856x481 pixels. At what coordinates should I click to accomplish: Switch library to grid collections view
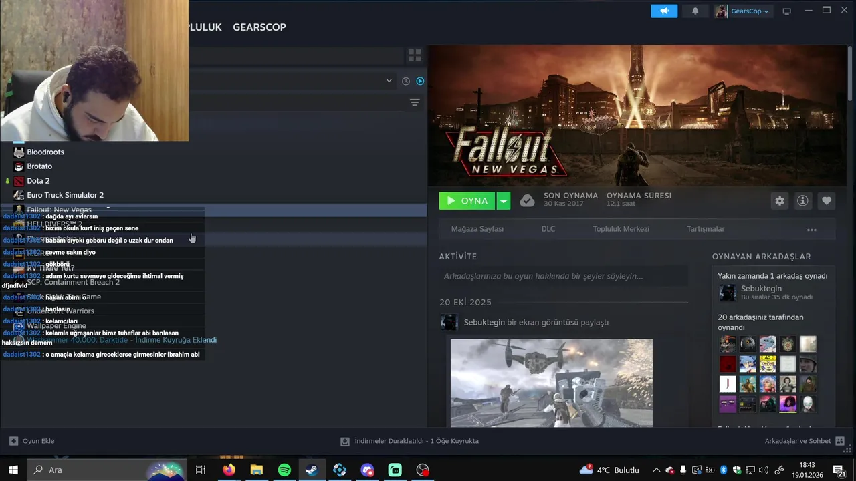click(415, 55)
